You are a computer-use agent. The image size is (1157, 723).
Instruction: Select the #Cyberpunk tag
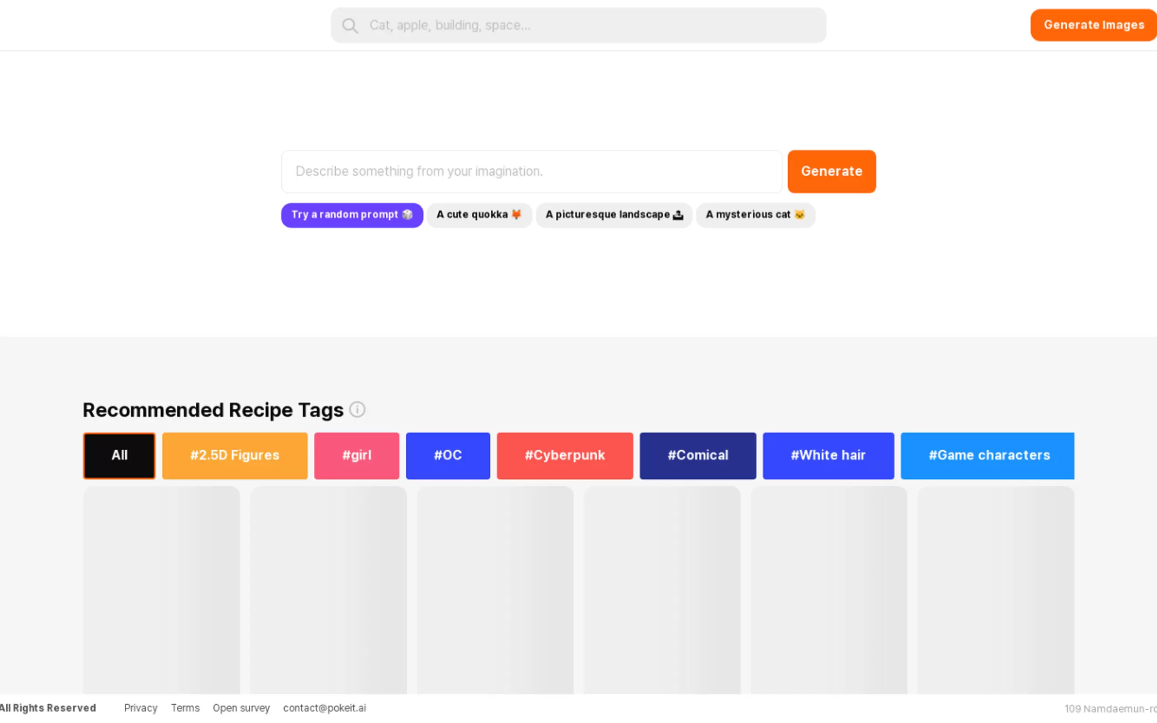(564, 455)
